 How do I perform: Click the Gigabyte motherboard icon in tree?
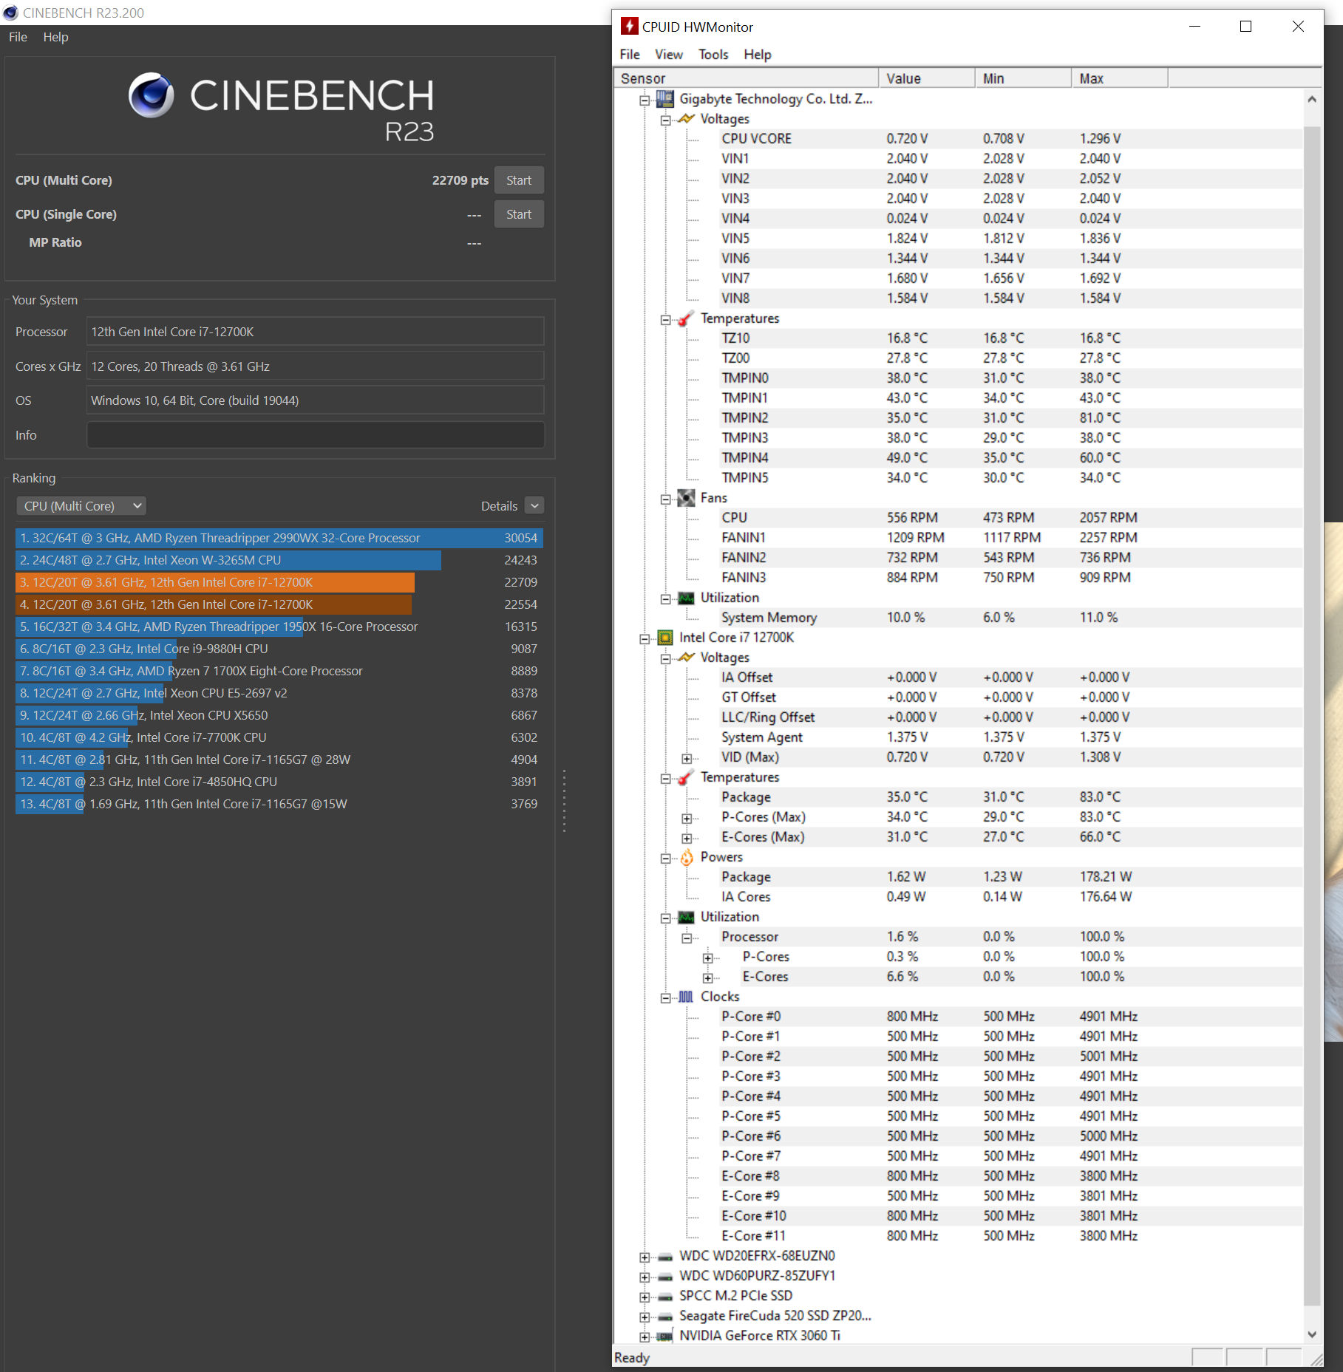click(665, 99)
